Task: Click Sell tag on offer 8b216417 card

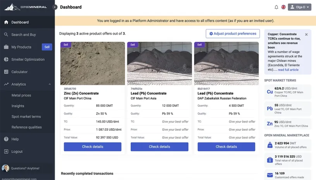Action: tap(199, 45)
